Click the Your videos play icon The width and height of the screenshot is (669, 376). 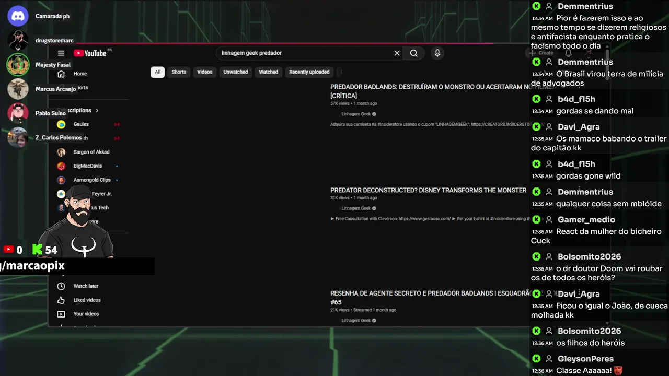[x=61, y=314]
